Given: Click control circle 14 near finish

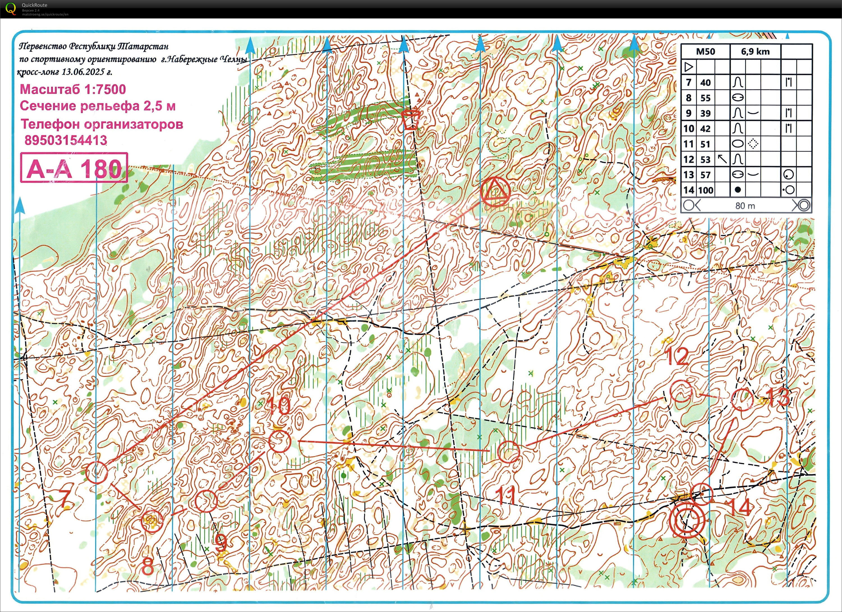Looking at the screenshot, I should [x=702, y=494].
